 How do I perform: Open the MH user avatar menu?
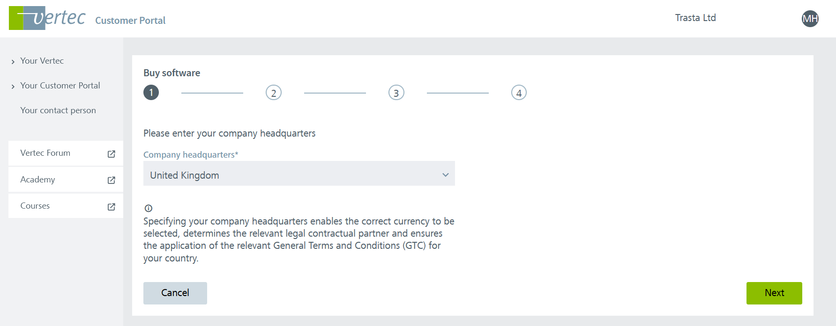pyautogui.click(x=810, y=19)
